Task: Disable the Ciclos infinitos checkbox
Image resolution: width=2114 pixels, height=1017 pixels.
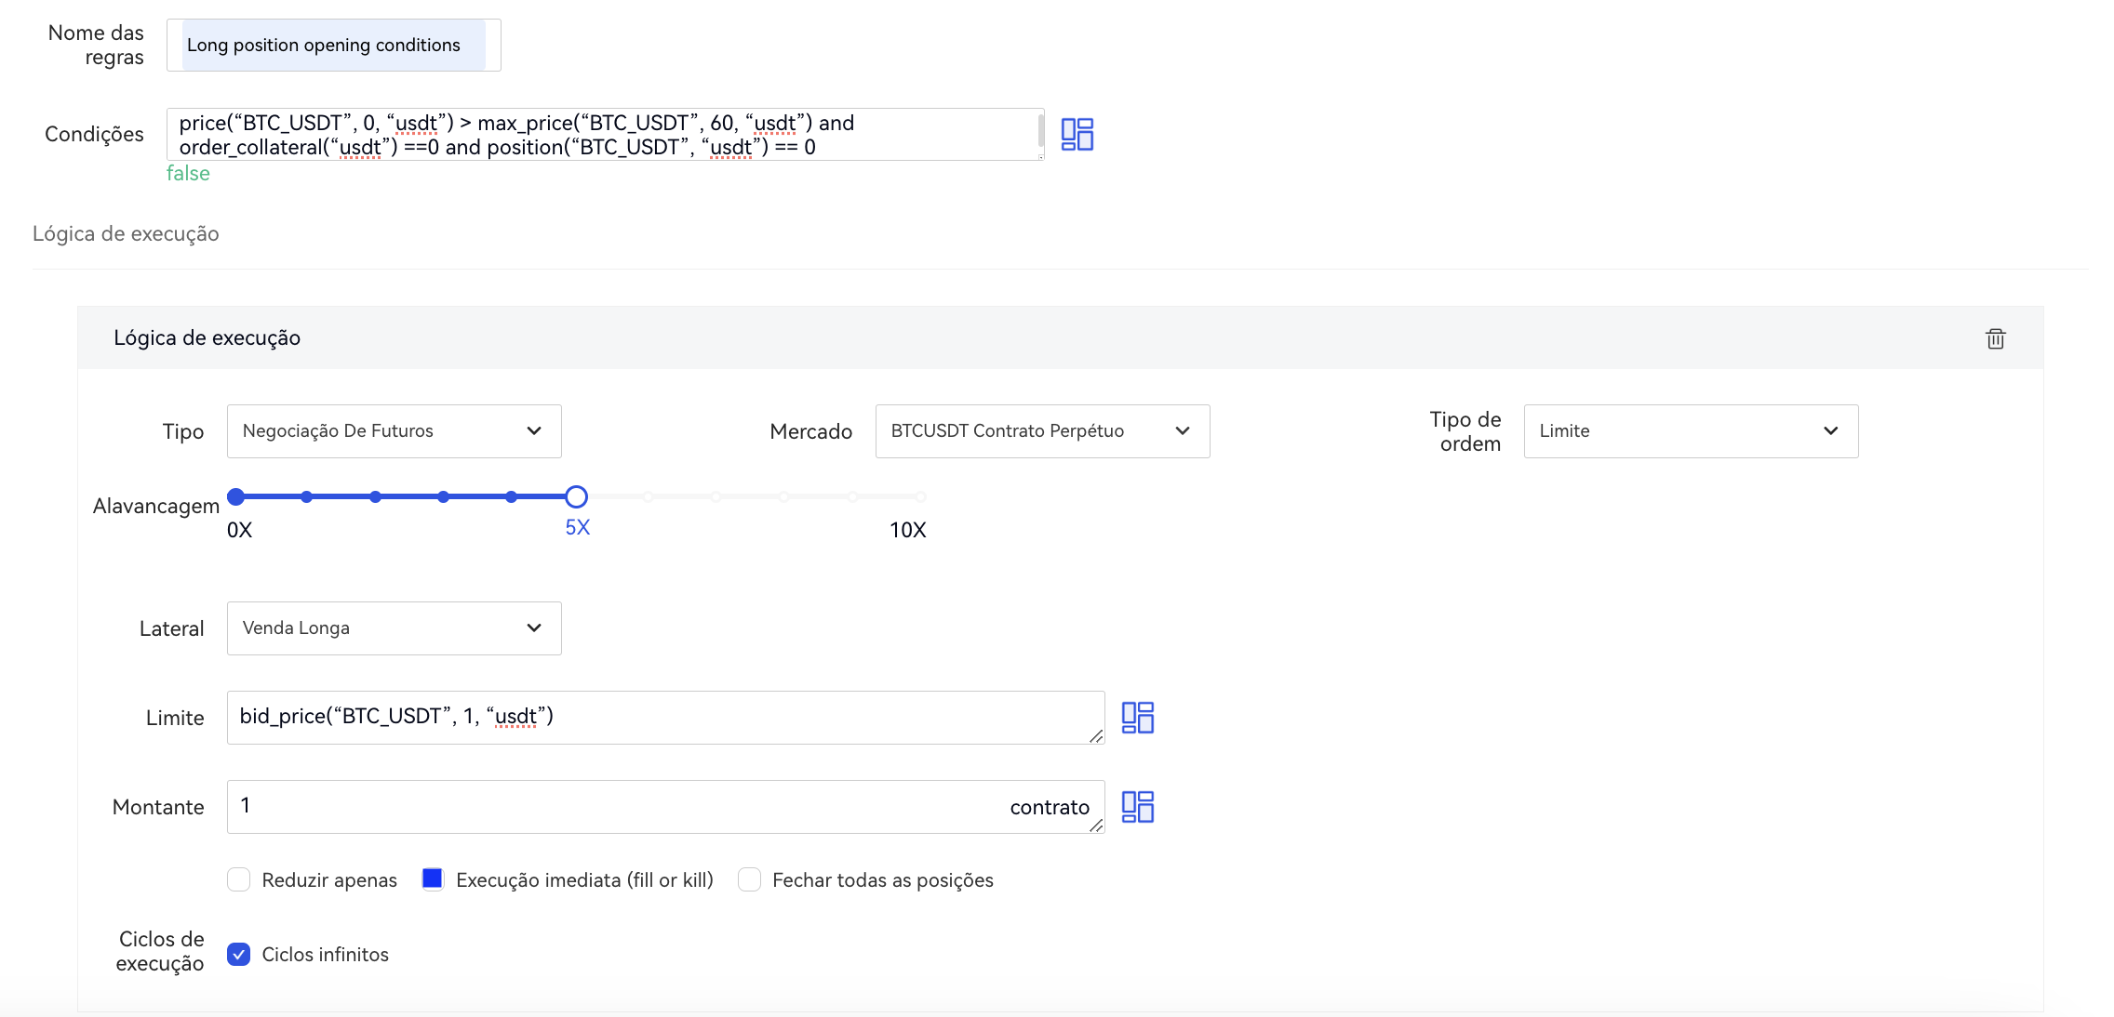Action: coord(239,955)
